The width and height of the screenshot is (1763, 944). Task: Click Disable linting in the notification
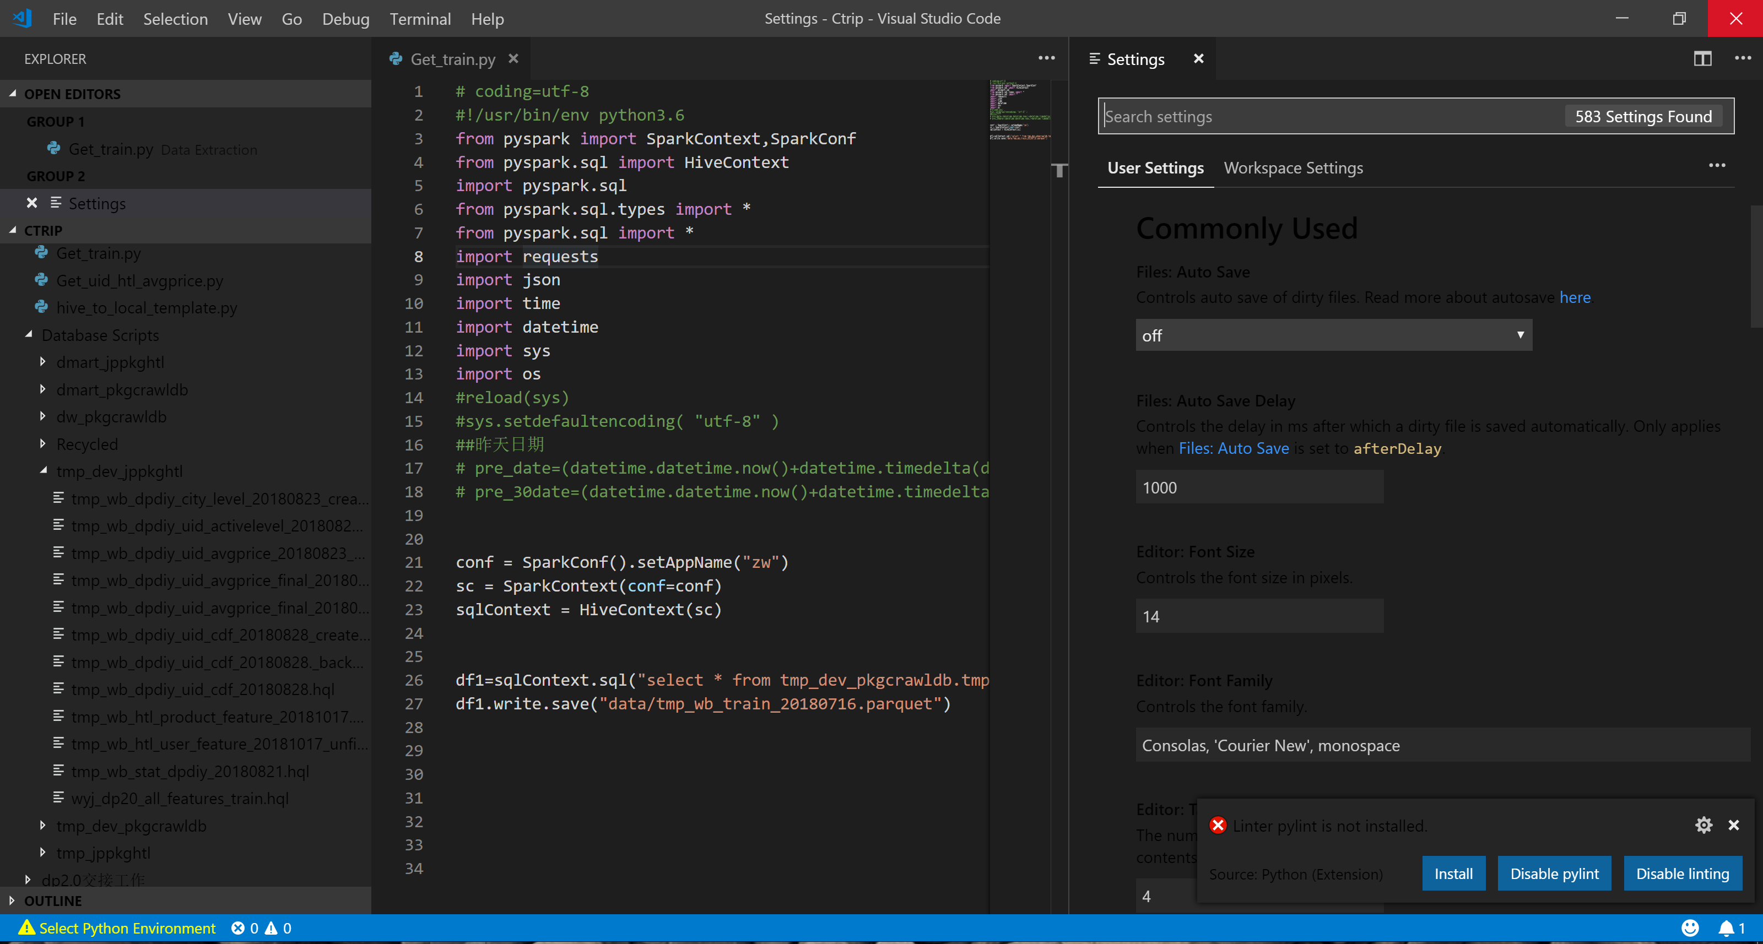click(1683, 873)
